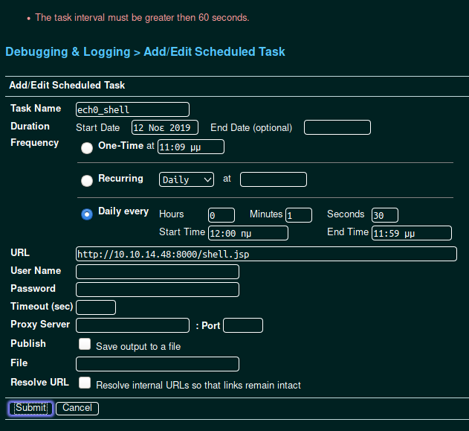Click the Start Date field
Viewport: 469px width, 431px height.
[165, 127]
